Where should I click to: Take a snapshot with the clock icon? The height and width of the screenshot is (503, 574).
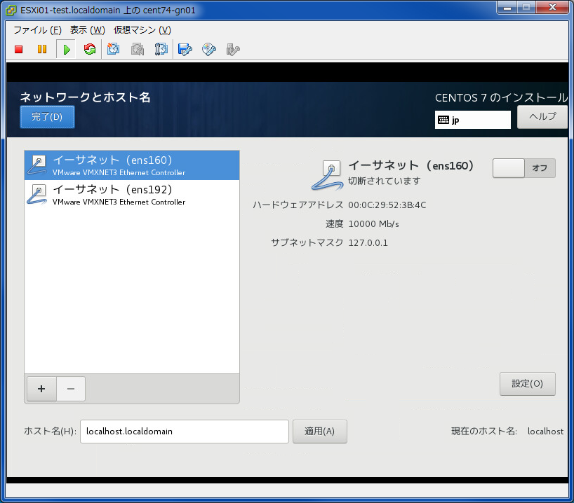pyautogui.click(x=113, y=49)
